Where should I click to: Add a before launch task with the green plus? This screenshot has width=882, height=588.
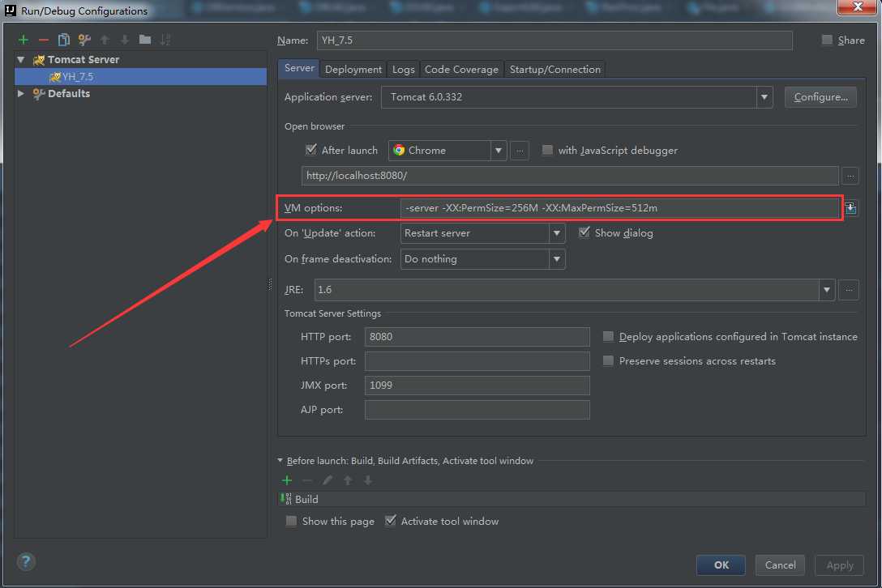click(287, 480)
